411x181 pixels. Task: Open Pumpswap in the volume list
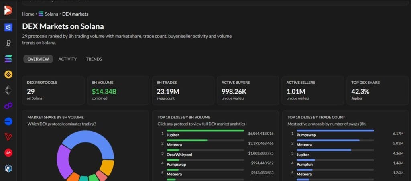pyautogui.click(x=176, y=164)
